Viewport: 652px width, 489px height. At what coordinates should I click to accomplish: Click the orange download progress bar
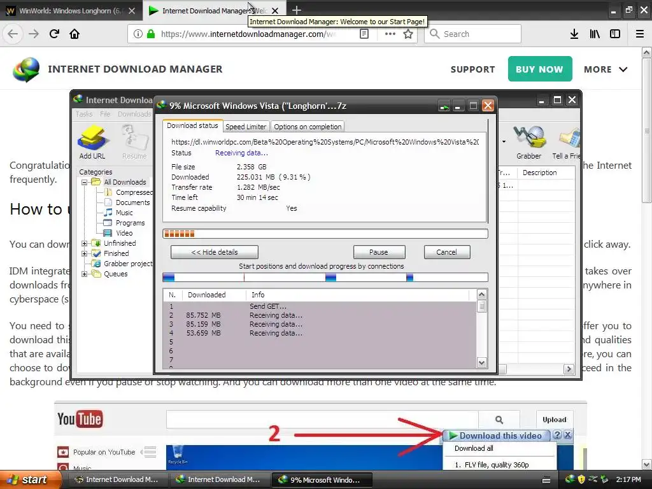(x=325, y=234)
